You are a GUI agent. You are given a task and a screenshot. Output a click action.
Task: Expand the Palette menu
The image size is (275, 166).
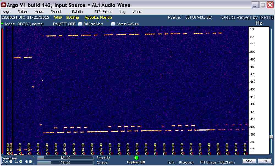click(x=77, y=12)
